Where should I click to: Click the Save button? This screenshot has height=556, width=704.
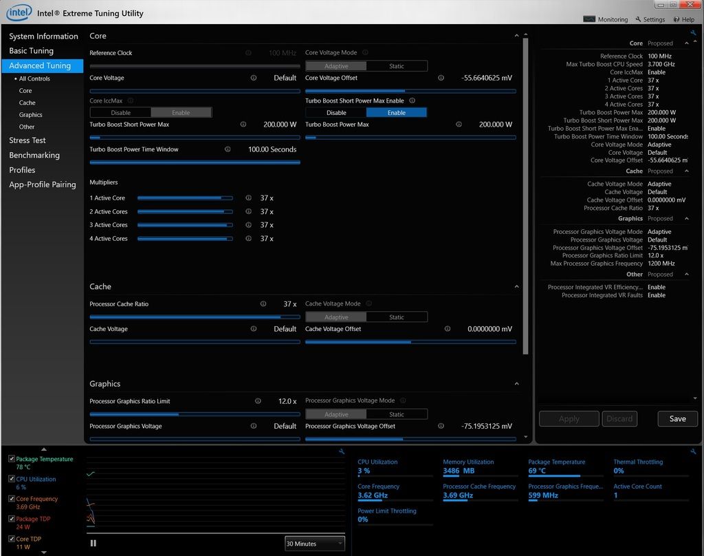[677, 418]
